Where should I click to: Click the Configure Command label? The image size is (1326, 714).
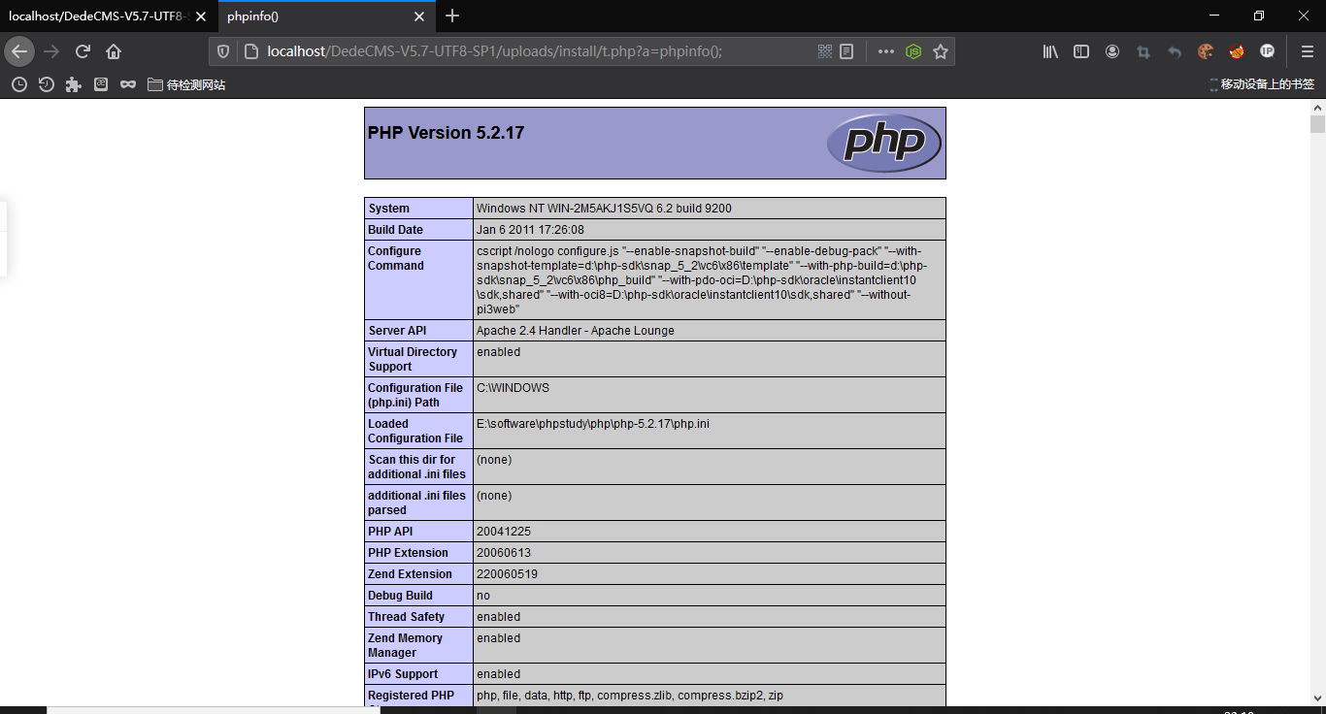(395, 258)
